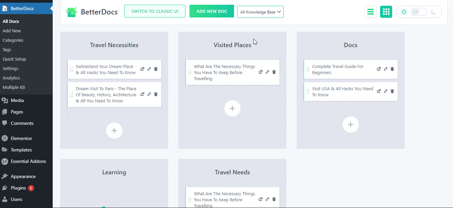
Task: Delete the doc under Travel Needs
Action: (x=274, y=199)
